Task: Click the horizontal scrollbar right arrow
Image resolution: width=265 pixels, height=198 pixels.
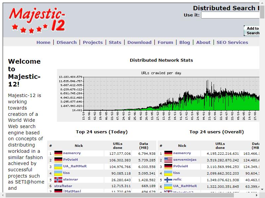Action: pyautogui.click(x=257, y=195)
